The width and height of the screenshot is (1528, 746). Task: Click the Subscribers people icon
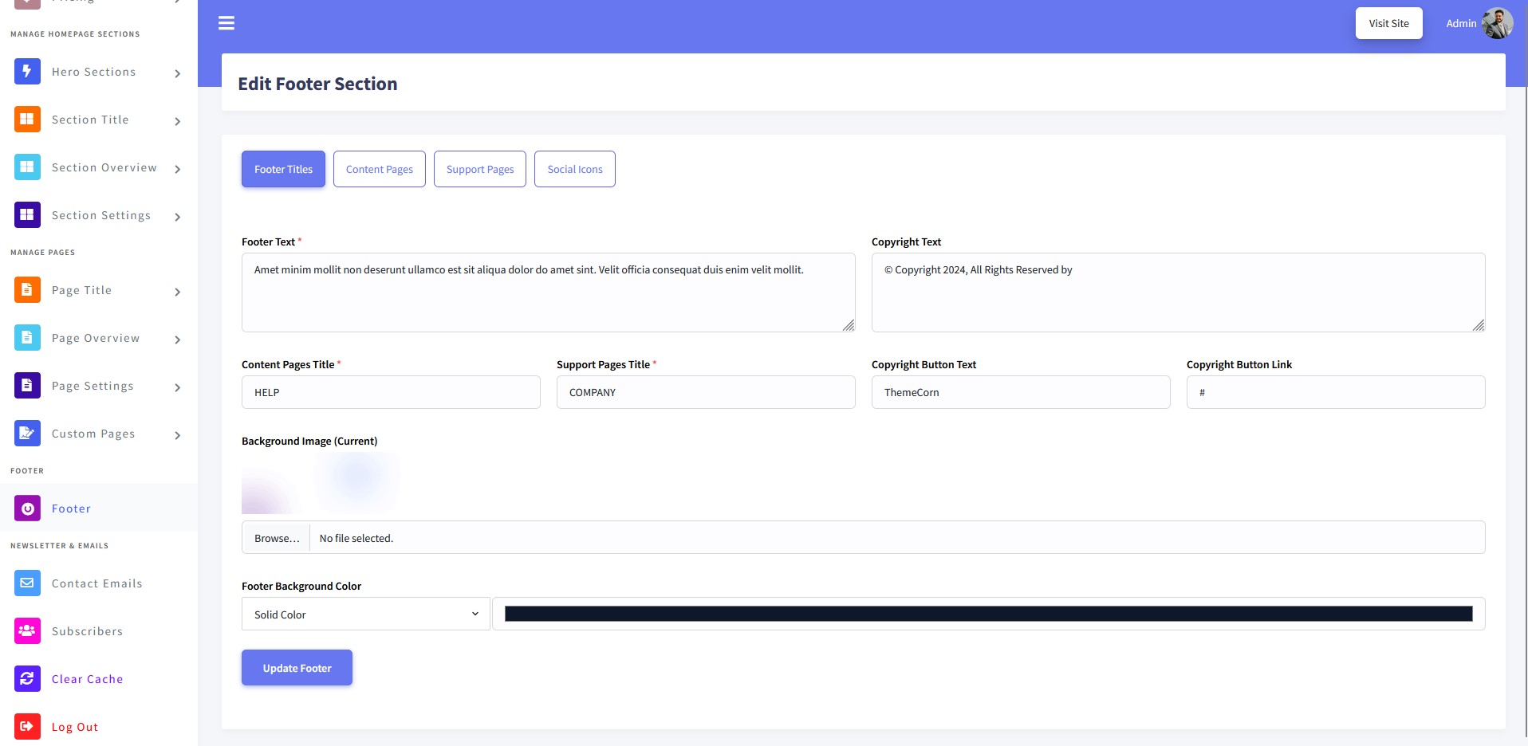(x=27, y=631)
